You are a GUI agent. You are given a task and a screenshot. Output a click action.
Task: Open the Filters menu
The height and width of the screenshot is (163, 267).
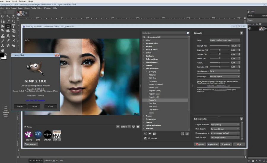40,8
